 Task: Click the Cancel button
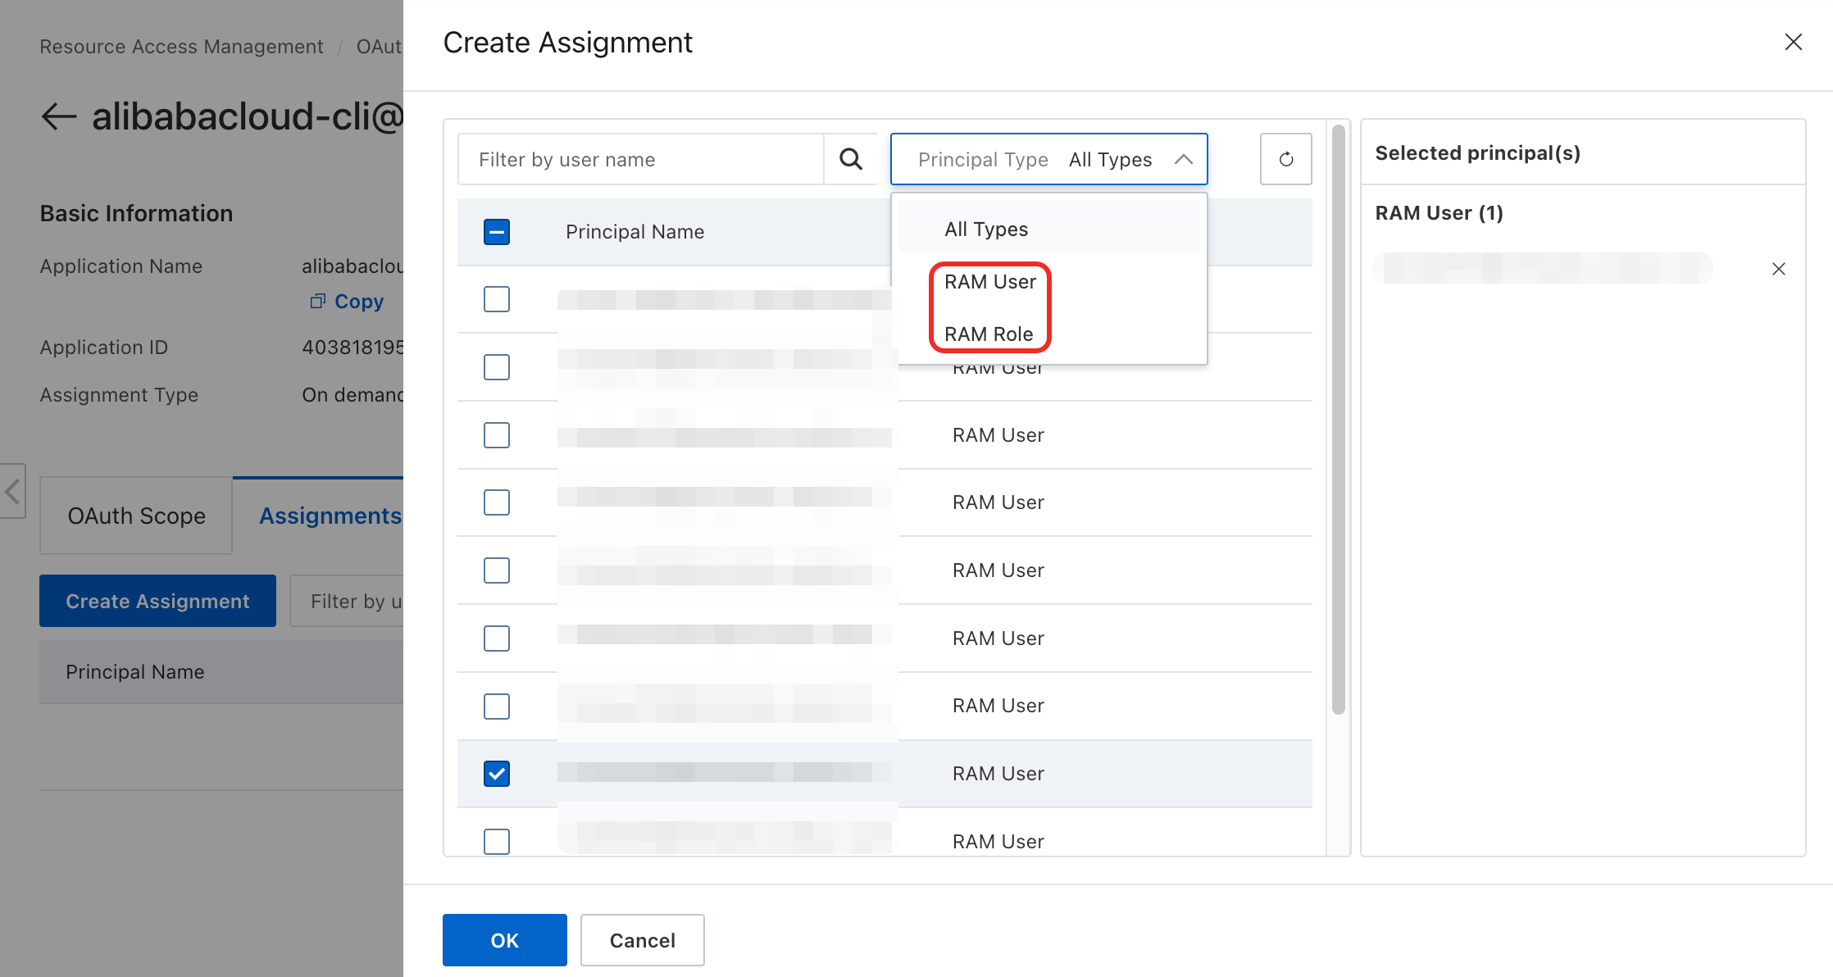643,940
